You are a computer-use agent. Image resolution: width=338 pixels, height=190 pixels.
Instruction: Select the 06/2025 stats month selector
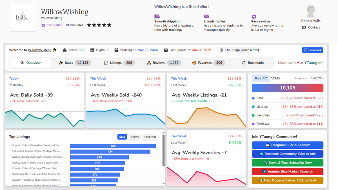click(261, 78)
